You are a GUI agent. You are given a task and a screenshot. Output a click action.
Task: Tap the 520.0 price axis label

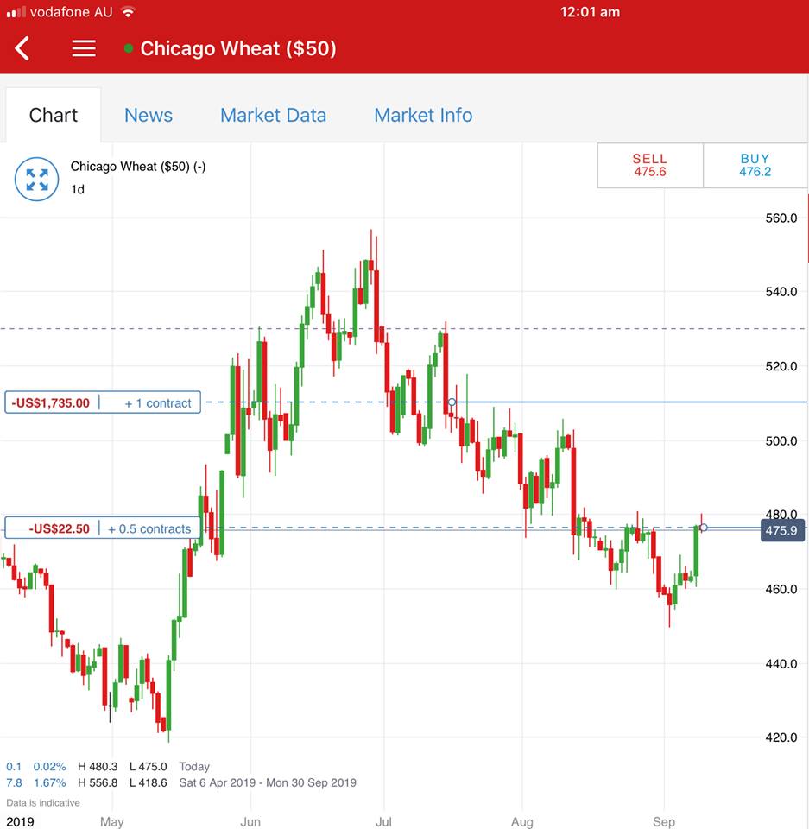[781, 366]
